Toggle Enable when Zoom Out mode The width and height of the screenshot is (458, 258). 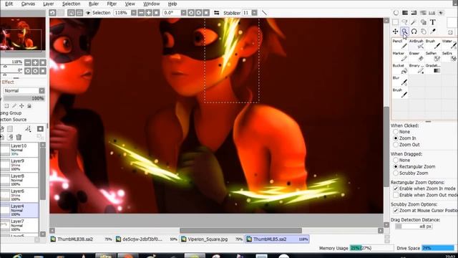tap(396, 195)
